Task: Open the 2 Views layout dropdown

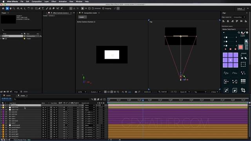Action: [x=215, y=92]
